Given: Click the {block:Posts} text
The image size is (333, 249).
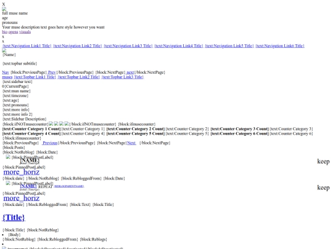Looking at the screenshot, I should tap(14, 148).
